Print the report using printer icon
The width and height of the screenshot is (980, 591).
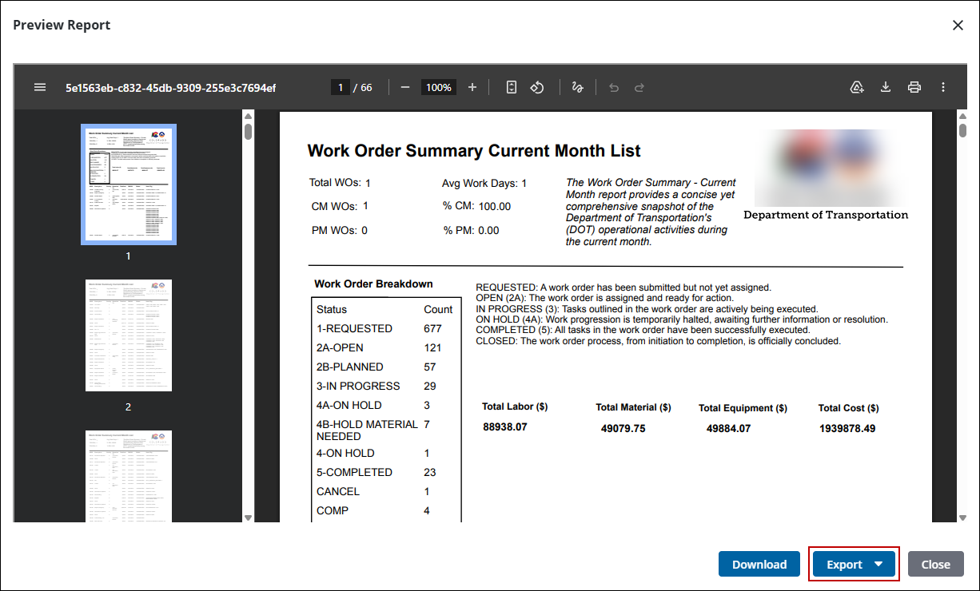914,88
